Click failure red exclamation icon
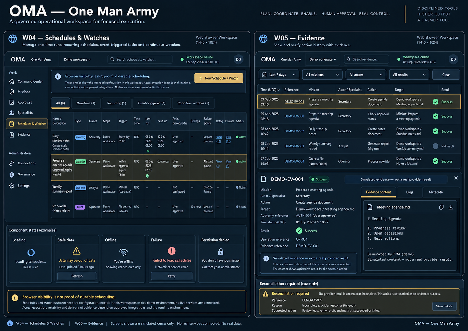 coord(172,251)
